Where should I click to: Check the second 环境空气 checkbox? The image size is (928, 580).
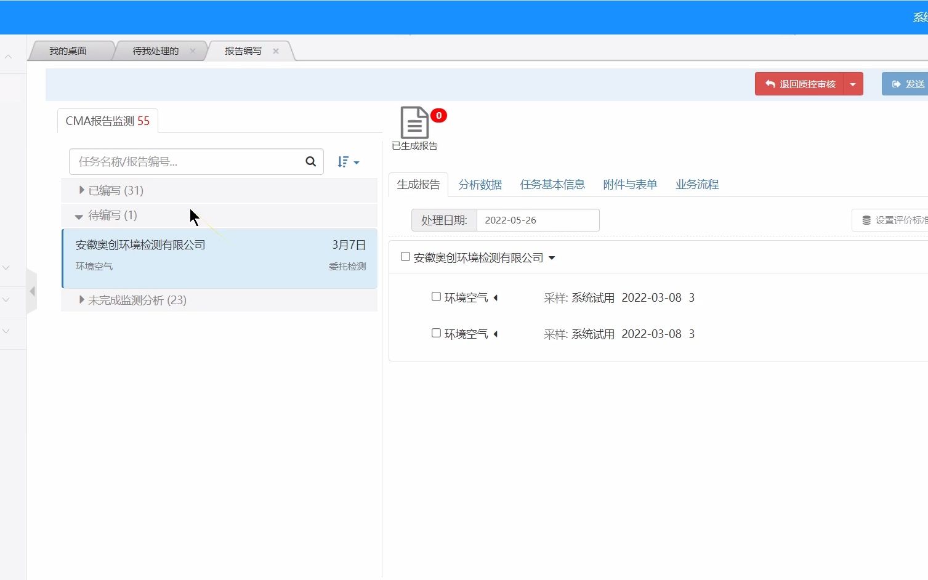pos(436,333)
